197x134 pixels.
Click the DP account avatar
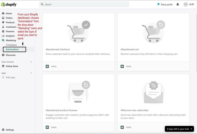click(186, 4)
